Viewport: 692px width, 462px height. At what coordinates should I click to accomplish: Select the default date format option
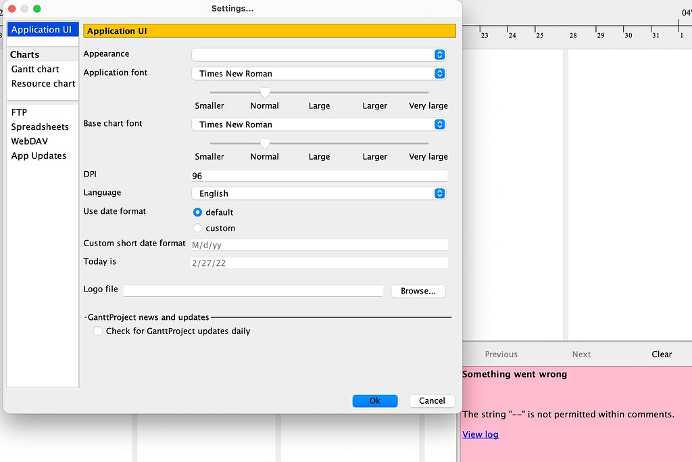(199, 212)
